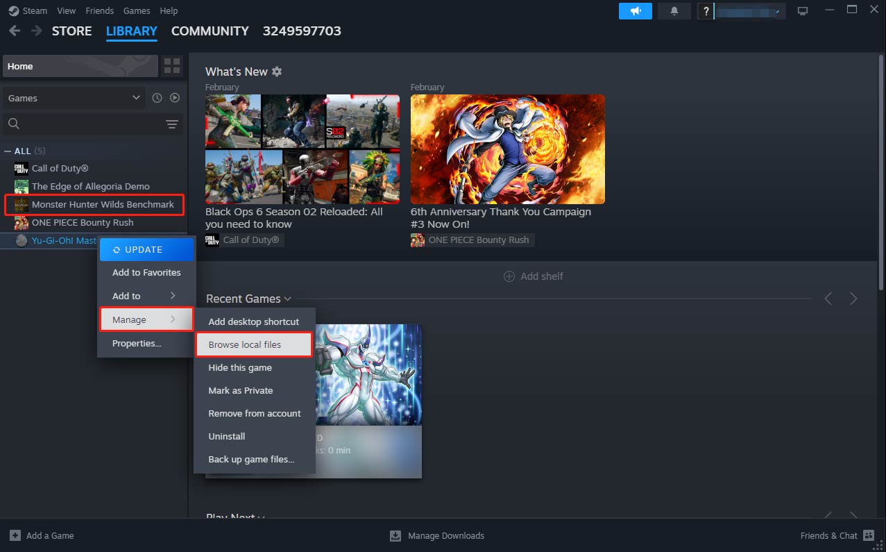This screenshot has width=886, height=552.
Task: Open advanced filter options beside the search field
Action: coord(172,124)
